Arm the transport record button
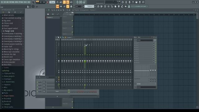Image resolution: width=199 pixels, height=112 pixels. point(48,2)
